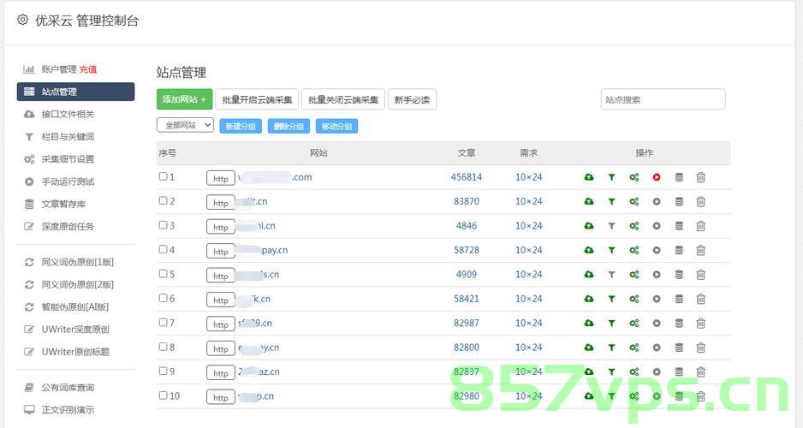Click the cloud icon in the 82987 row
Image resolution: width=803 pixels, height=428 pixels.
tap(589, 323)
